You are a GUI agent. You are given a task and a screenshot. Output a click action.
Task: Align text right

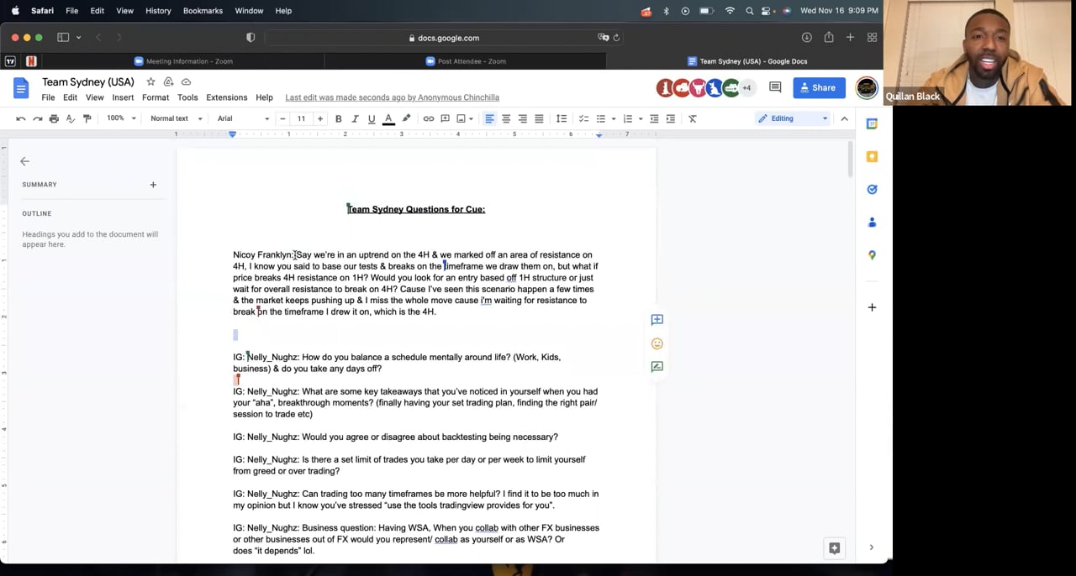pos(523,118)
